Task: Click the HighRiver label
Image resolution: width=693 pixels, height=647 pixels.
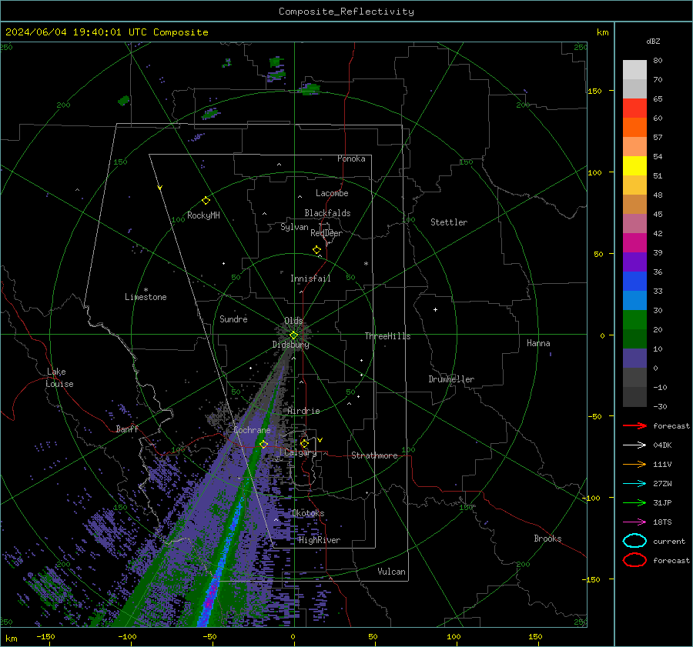Action: tap(319, 540)
